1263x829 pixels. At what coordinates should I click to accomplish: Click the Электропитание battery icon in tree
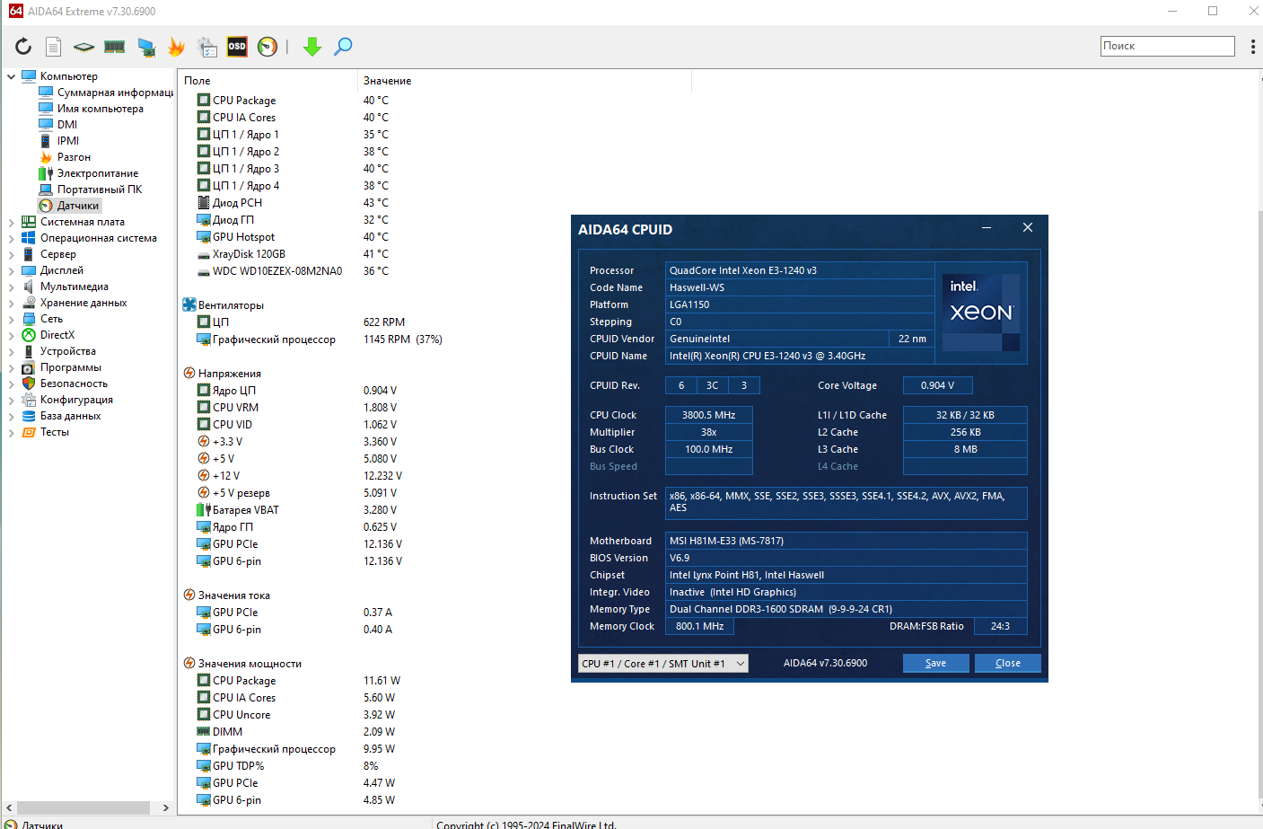(46, 173)
